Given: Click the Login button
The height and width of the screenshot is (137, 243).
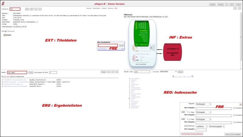Looking at the screenshot, I should point(238,5).
